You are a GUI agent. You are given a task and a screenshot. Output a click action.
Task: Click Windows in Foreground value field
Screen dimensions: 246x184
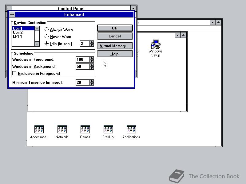[83, 59]
